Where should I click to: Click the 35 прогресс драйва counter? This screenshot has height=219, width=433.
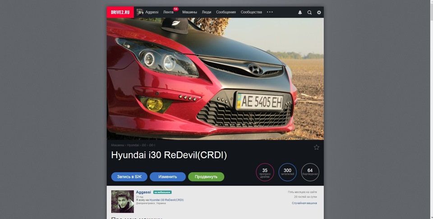tap(265, 173)
